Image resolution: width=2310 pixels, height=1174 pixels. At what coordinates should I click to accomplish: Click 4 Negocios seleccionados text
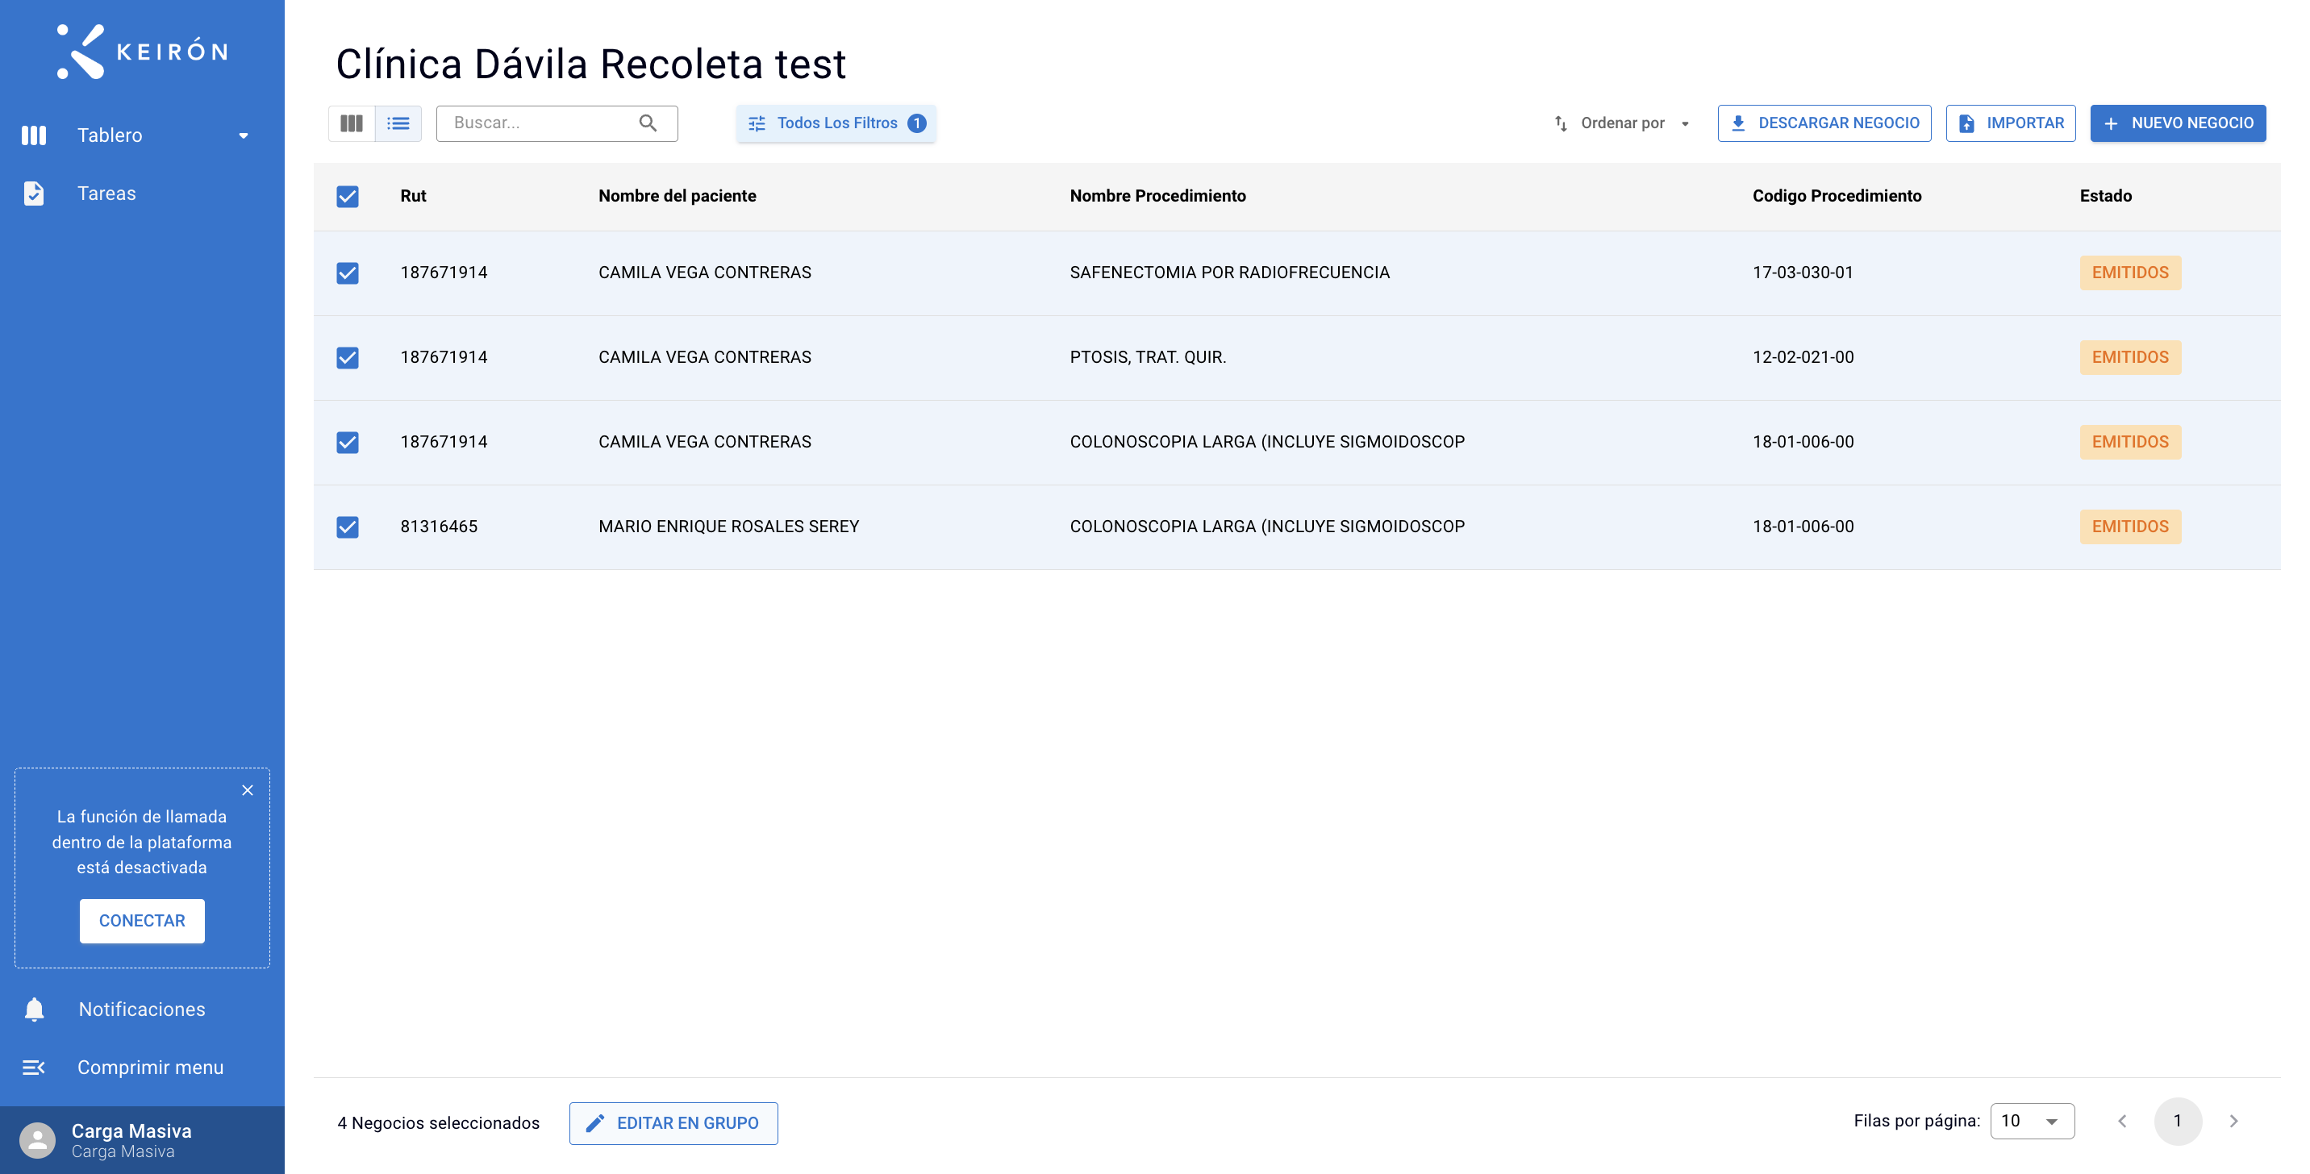coord(439,1123)
